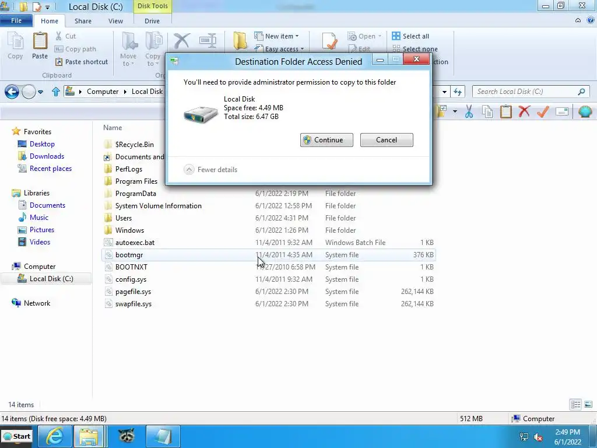Image resolution: width=597 pixels, height=448 pixels.
Task: Open Downloads under Favorites
Action: 41,156
